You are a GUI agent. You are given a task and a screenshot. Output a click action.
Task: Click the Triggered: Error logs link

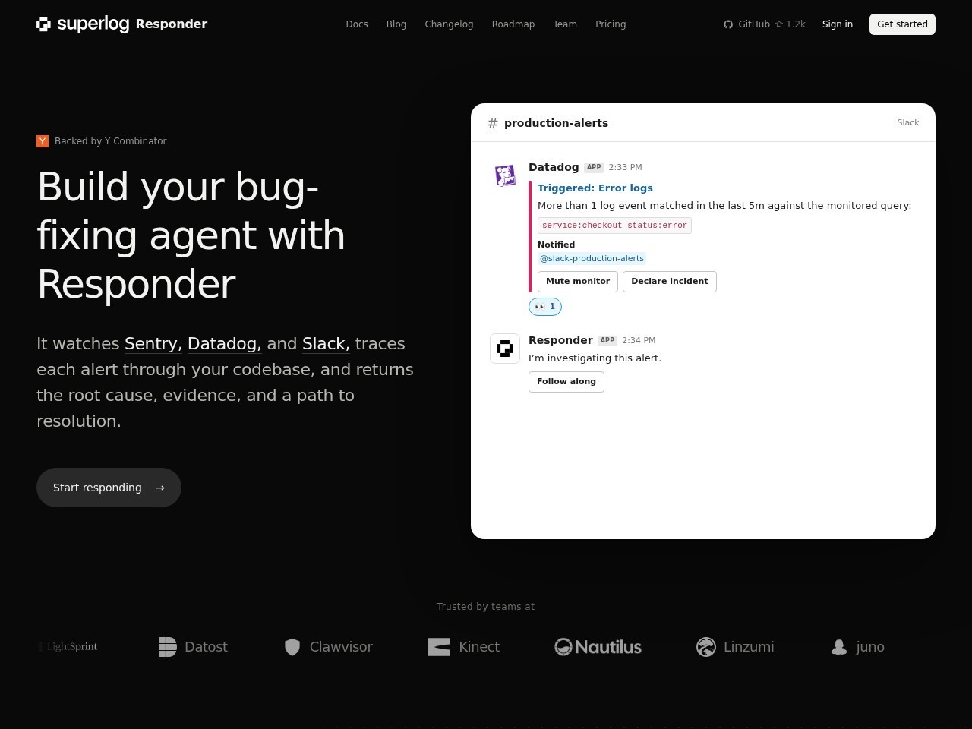[x=595, y=188]
